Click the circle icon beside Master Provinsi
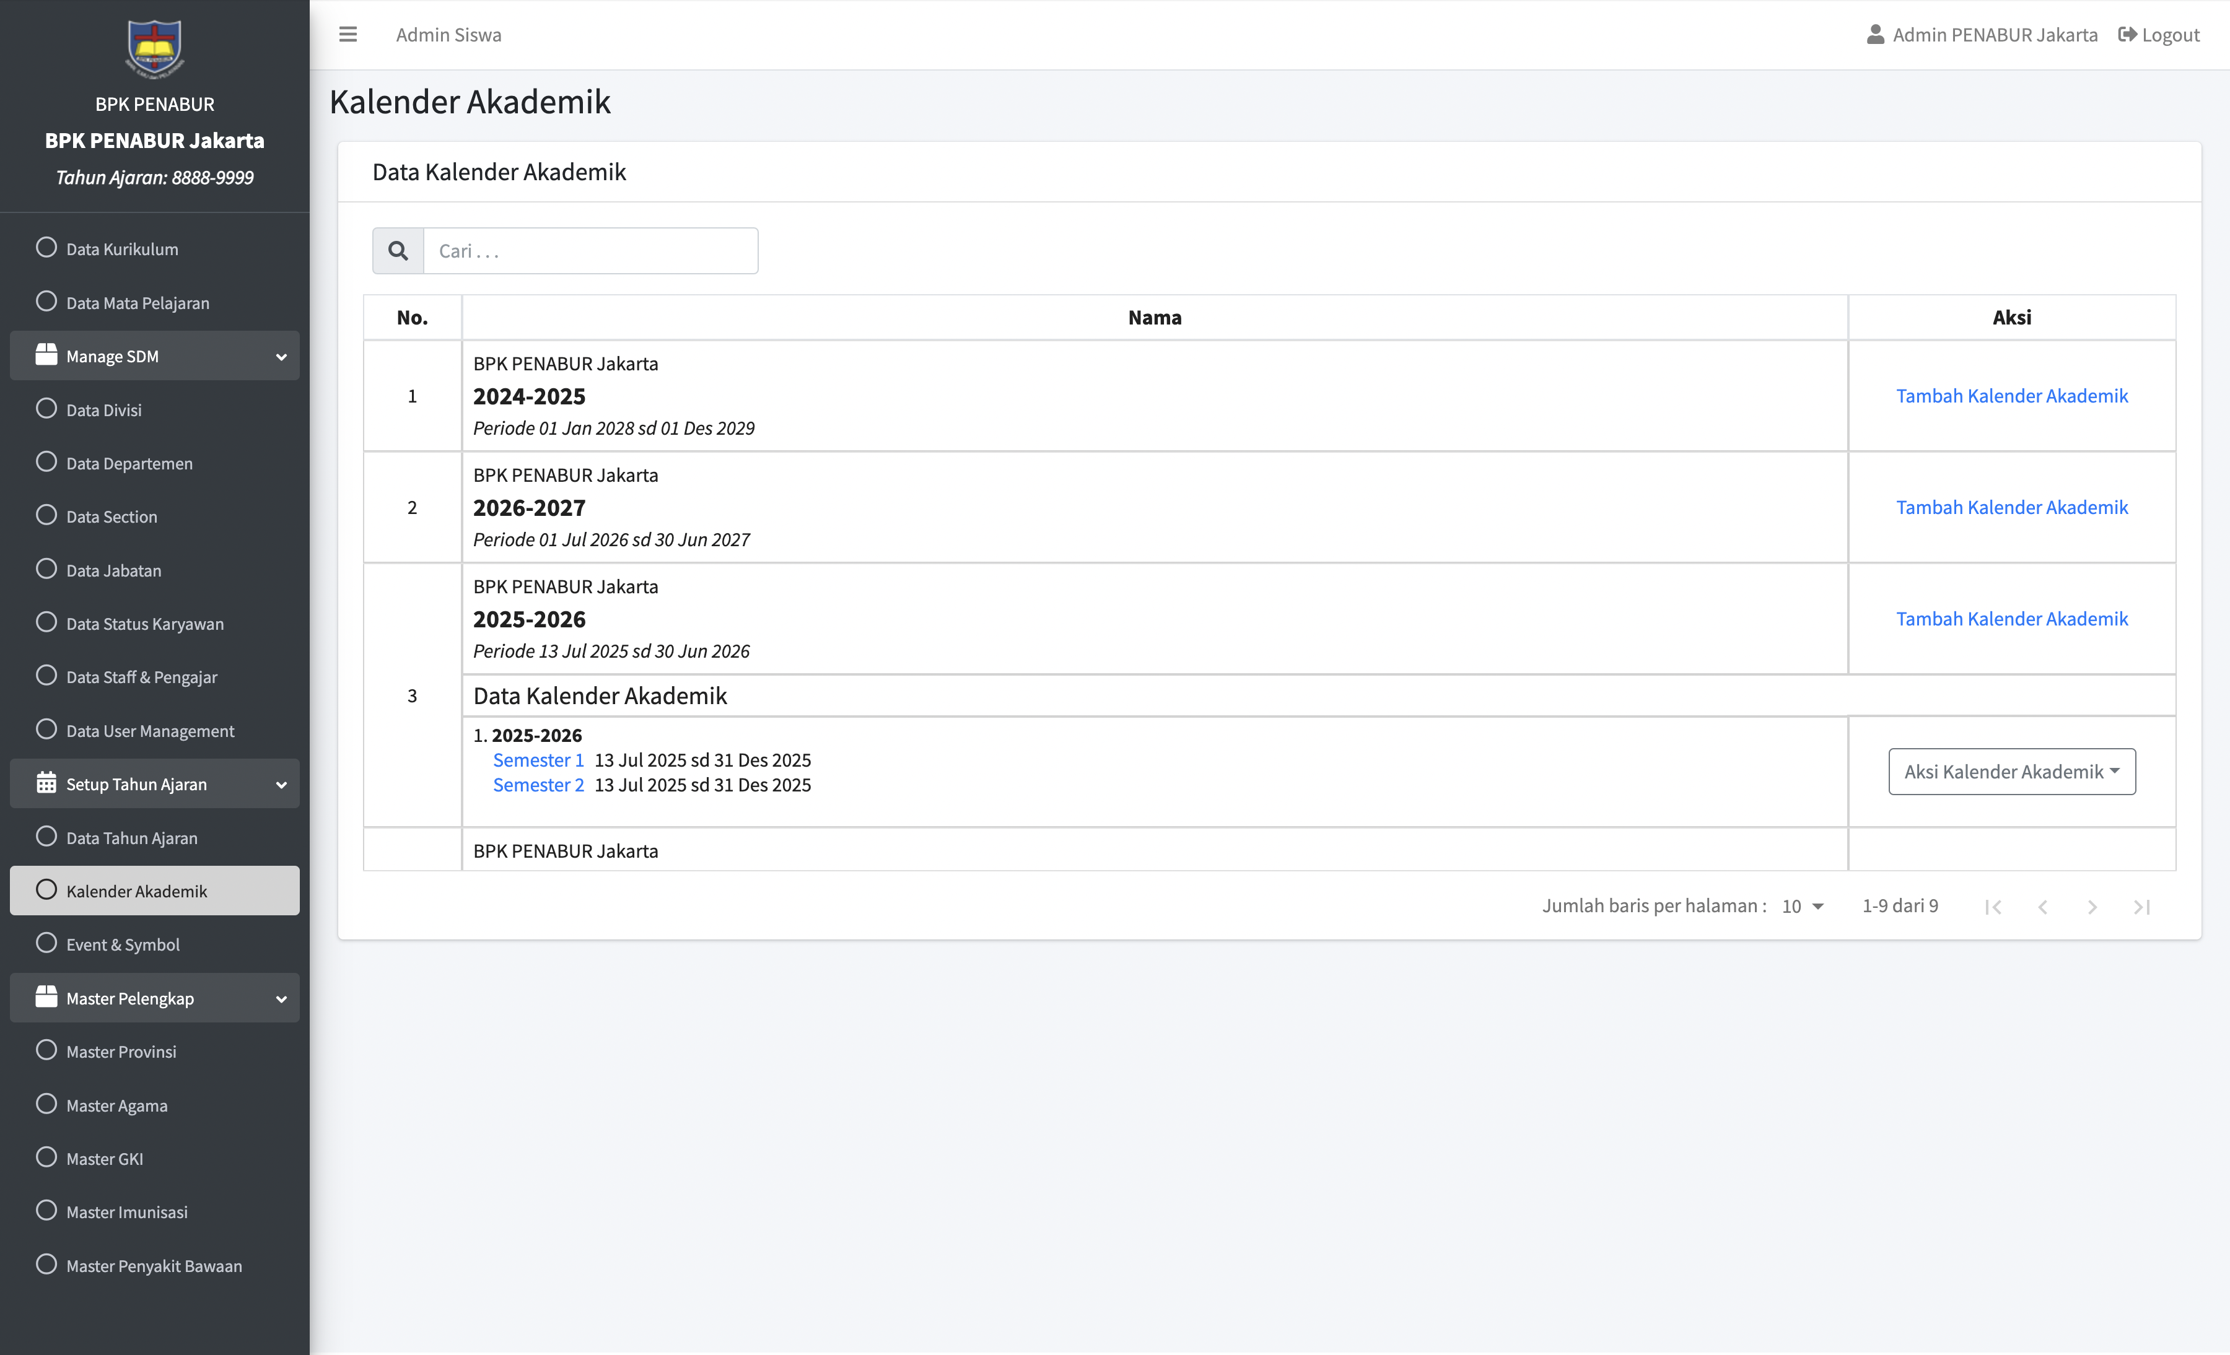 46,1050
